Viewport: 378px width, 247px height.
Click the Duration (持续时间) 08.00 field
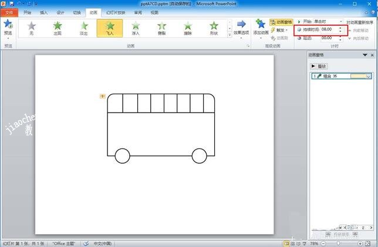point(329,29)
